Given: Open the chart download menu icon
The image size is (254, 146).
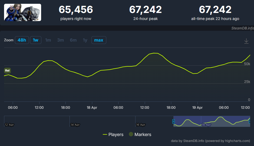Looking at the screenshot, I should (x=246, y=41).
